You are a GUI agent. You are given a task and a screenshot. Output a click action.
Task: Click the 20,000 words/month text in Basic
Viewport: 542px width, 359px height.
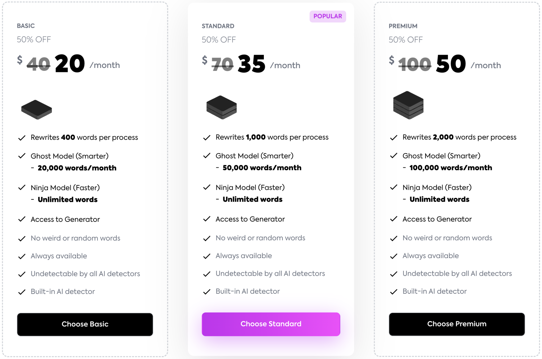[x=77, y=168]
